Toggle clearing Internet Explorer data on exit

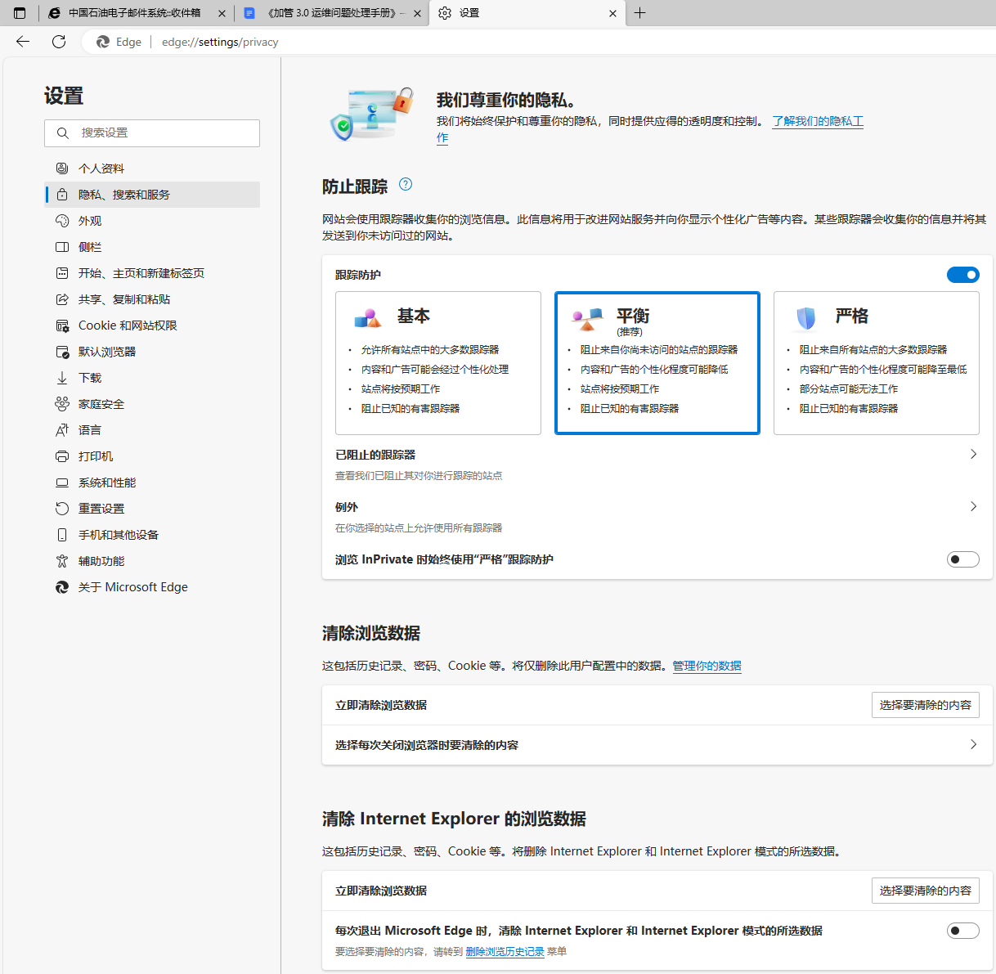[x=962, y=931]
